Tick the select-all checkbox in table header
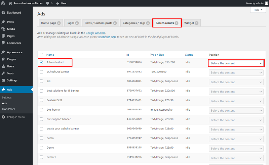 tap(41, 55)
